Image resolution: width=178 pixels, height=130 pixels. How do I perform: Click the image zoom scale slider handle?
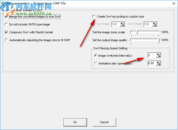pyautogui.click(x=137, y=32)
